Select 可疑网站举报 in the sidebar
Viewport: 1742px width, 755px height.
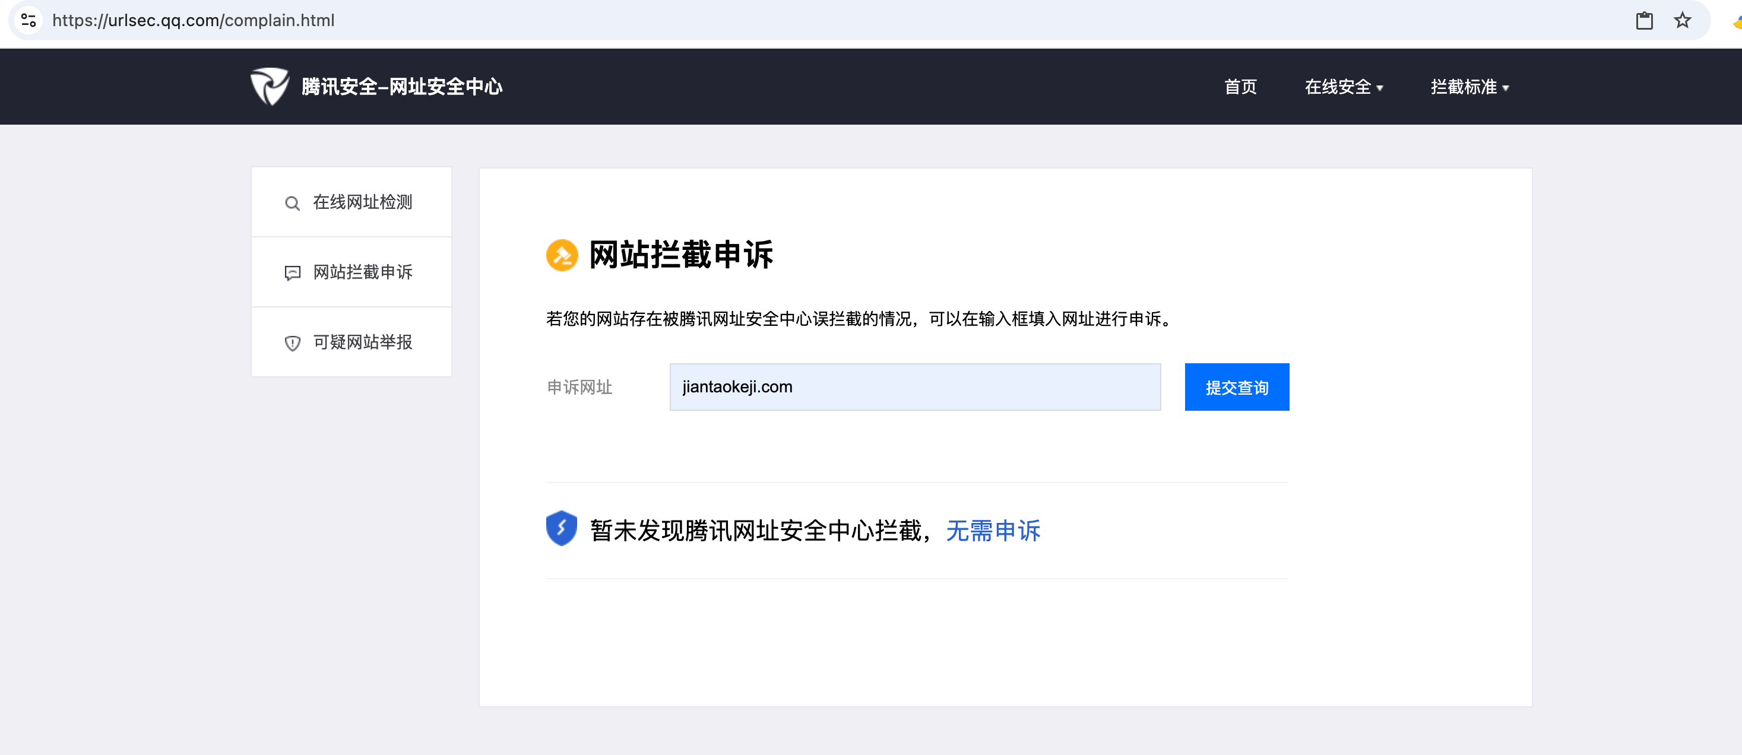362,342
